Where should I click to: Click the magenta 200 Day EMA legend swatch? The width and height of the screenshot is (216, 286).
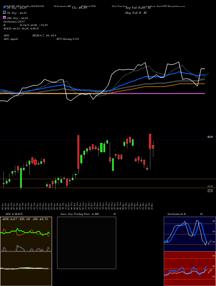click(x=4, y=17)
